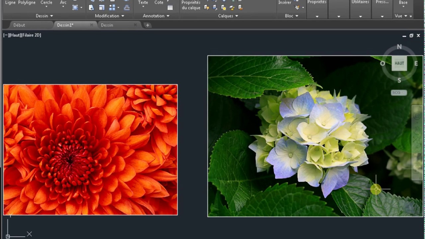Close the Dessin tab

coord(135,25)
